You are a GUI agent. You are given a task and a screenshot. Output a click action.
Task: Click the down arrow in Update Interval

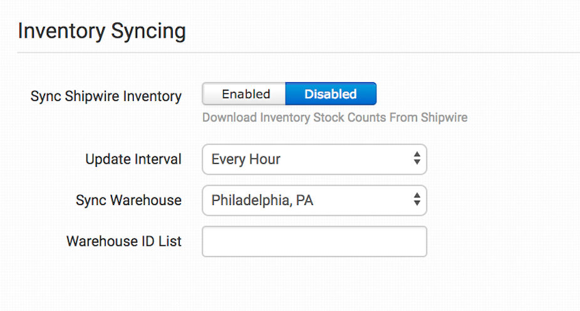(x=417, y=163)
